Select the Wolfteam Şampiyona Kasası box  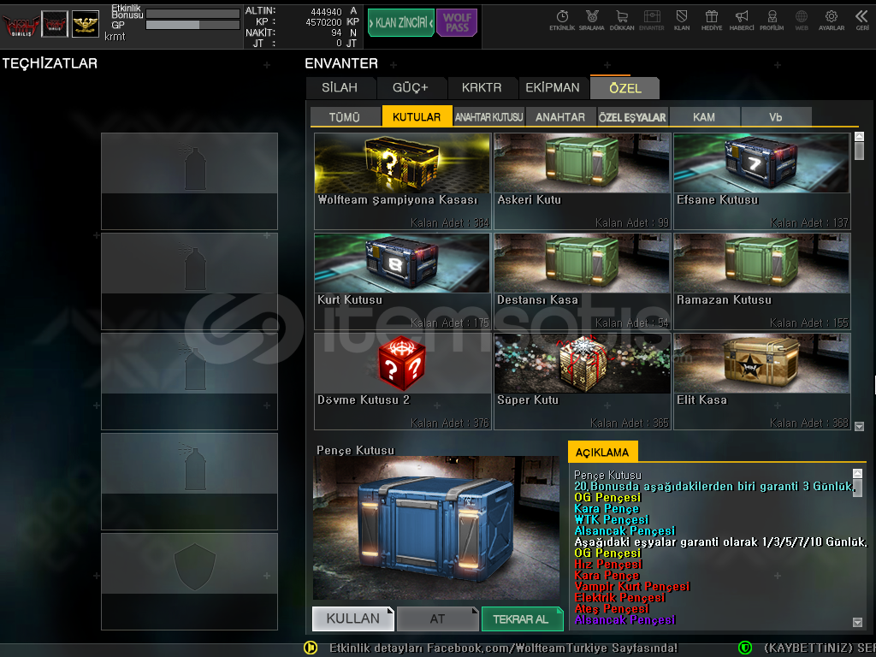pyautogui.click(x=403, y=181)
